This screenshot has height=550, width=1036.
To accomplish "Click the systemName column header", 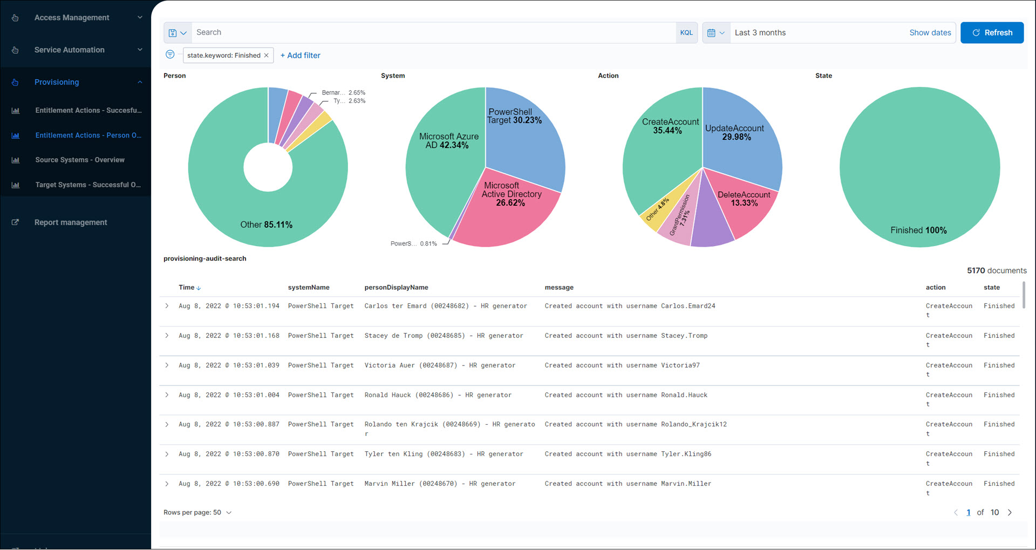I will pos(309,288).
